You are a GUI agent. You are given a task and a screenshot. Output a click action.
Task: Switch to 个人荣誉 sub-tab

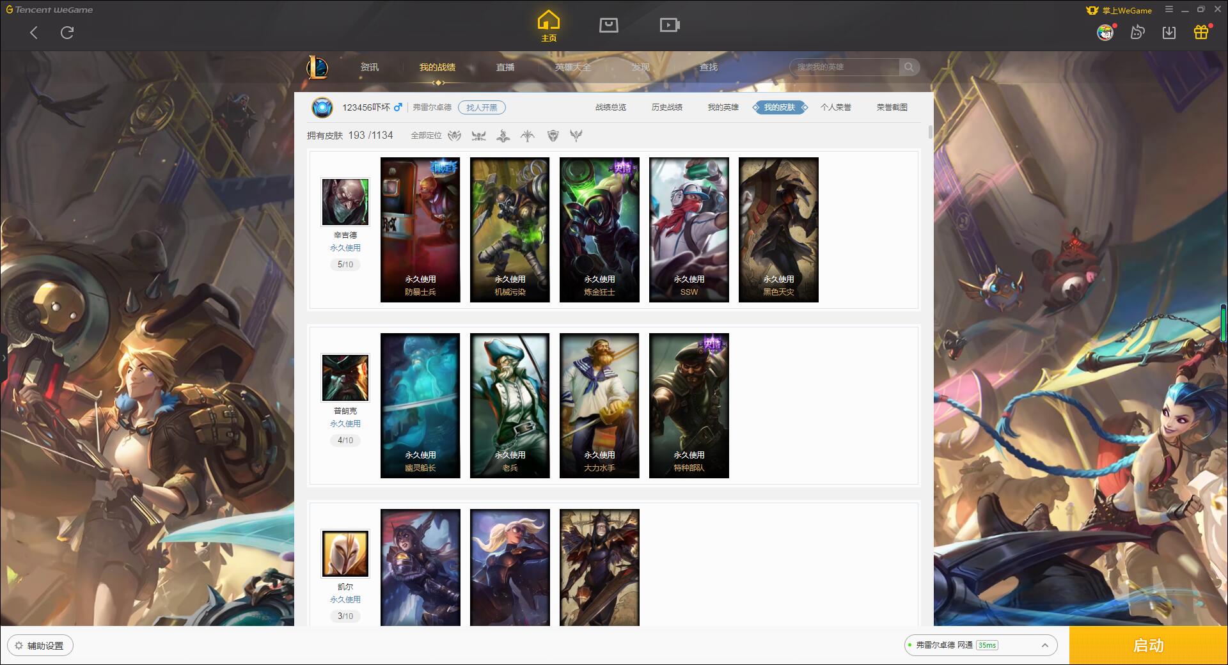point(836,107)
